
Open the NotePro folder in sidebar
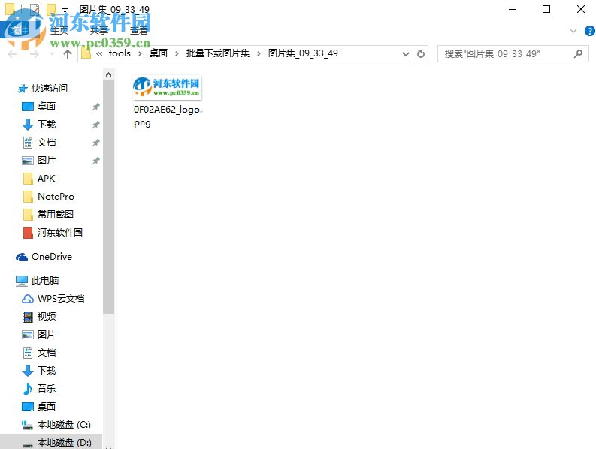pyautogui.click(x=56, y=197)
